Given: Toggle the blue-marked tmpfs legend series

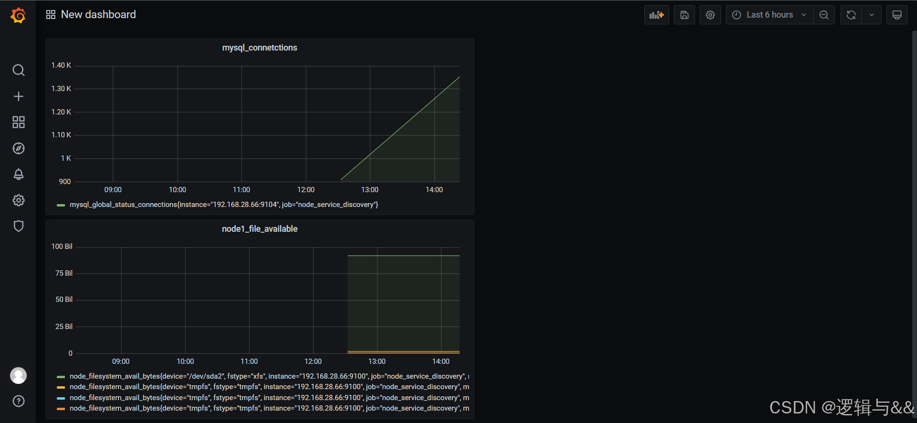Looking at the screenshot, I should [x=269, y=398].
